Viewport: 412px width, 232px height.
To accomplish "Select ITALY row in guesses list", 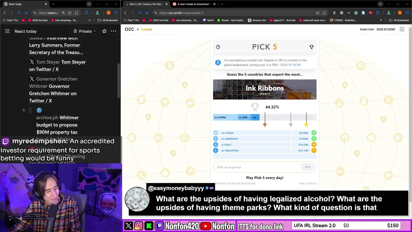I will [x=265, y=145].
